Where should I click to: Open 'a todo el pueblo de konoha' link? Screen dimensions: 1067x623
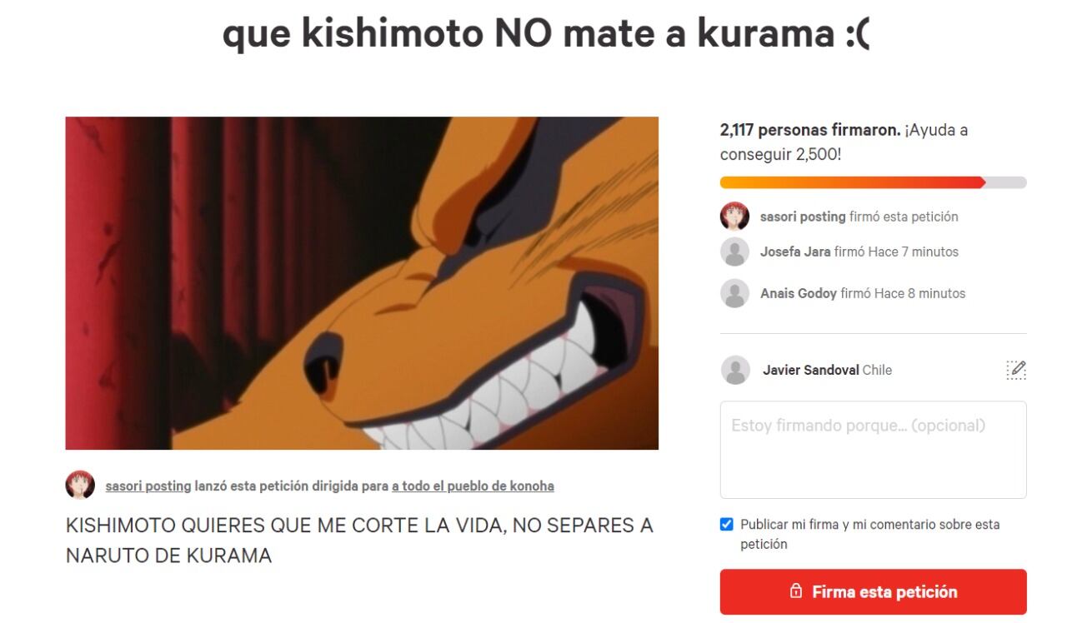473,486
